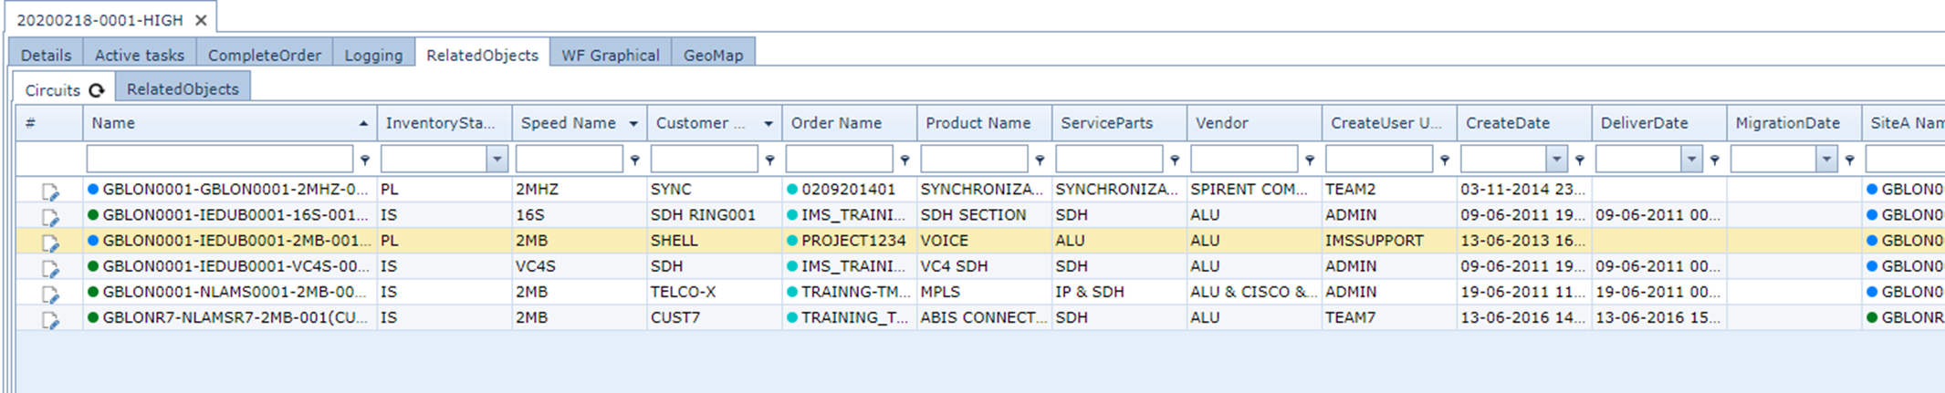Click the filter funnel for Speed Name column
Viewport: 1945px width, 393px height.
coord(635,160)
